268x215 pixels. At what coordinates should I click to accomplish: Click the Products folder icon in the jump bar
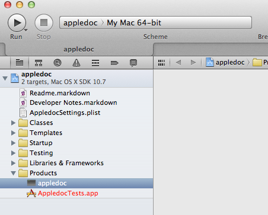[x=257, y=62]
